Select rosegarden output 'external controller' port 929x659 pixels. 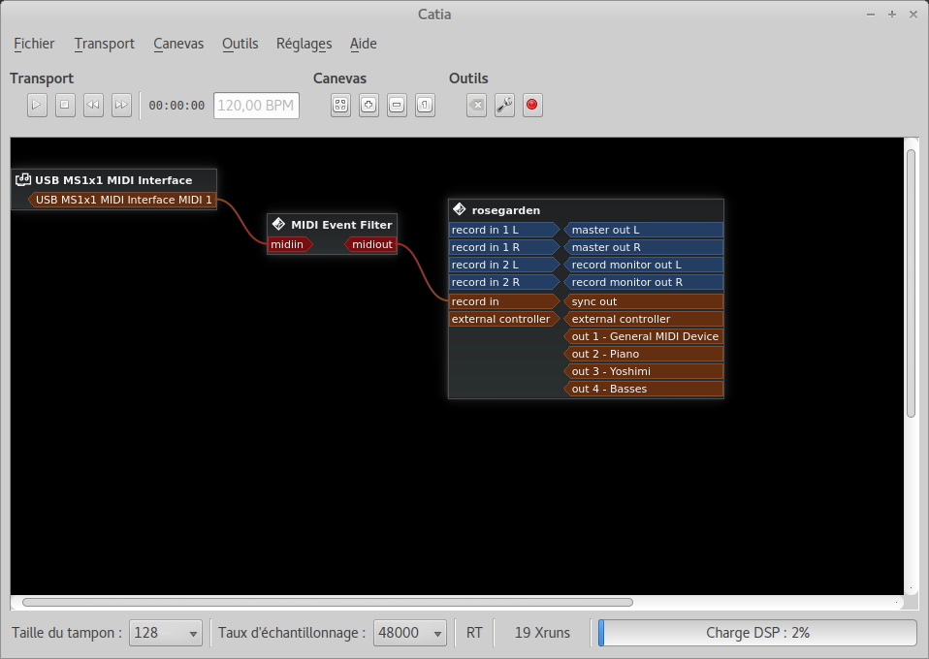(x=644, y=319)
